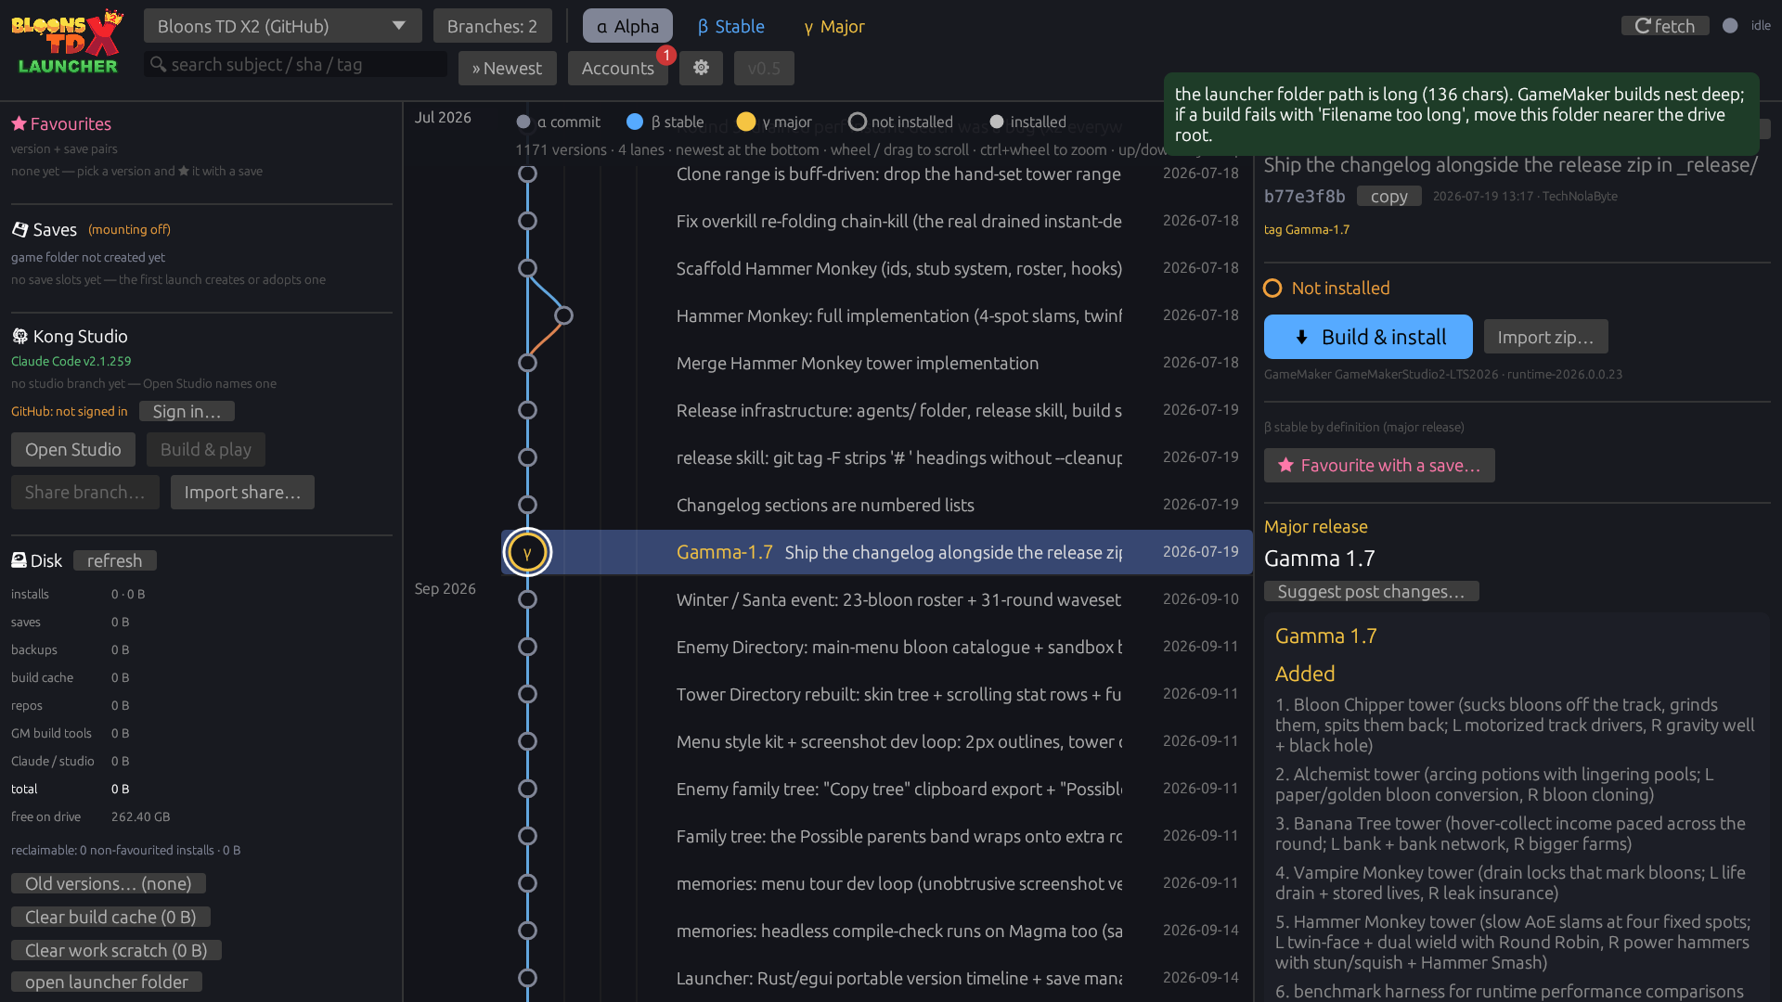Screen dimensions: 1782x1002
Task: Click the Claude Code v2.1.259 label
Action: click(x=71, y=361)
